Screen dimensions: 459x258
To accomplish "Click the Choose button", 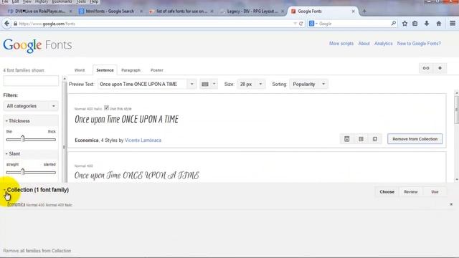I will pyautogui.click(x=387, y=192).
